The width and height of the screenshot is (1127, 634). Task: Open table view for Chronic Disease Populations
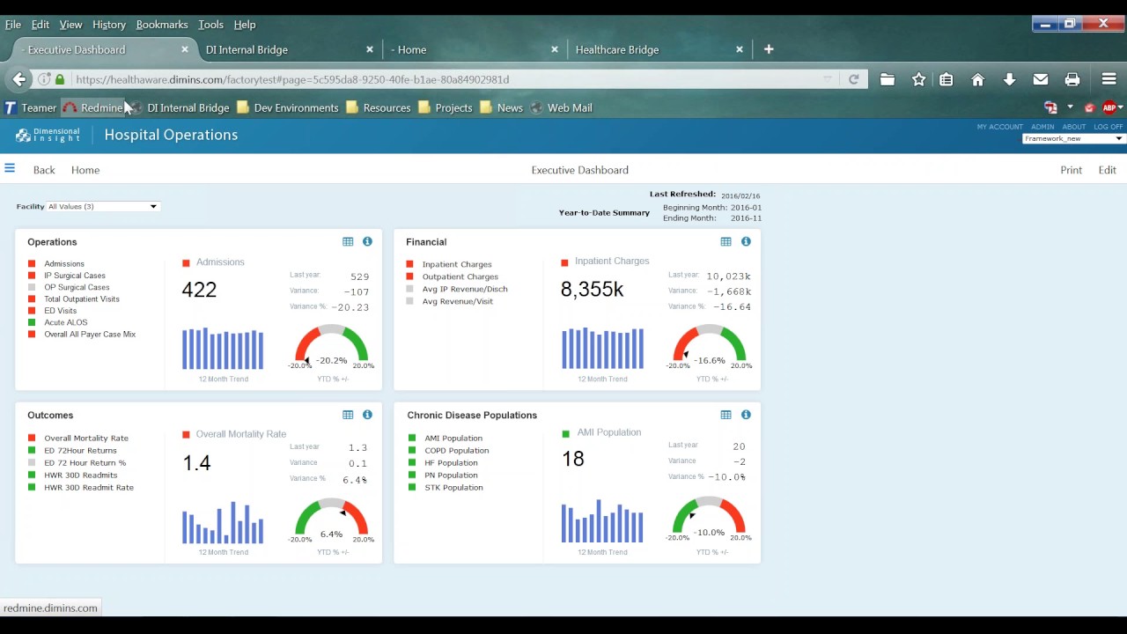[x=726, y=415]
